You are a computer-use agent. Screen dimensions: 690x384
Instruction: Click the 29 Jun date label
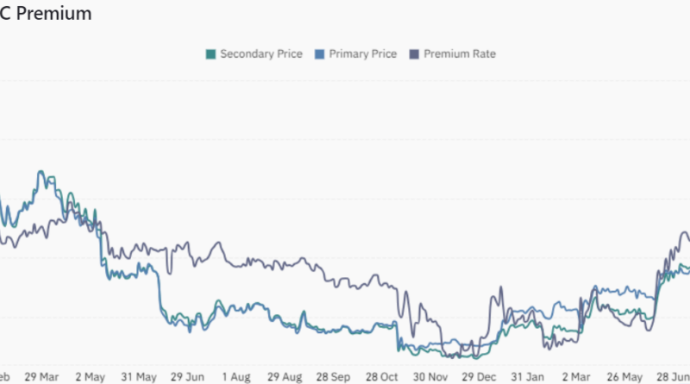(x=186, y=377)
